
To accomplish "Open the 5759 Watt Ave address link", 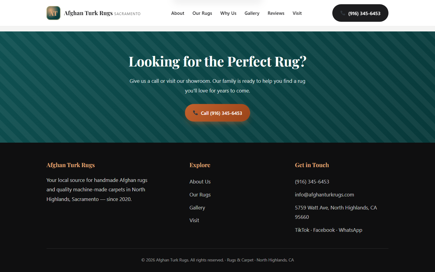I will click(x=336, y=212).
